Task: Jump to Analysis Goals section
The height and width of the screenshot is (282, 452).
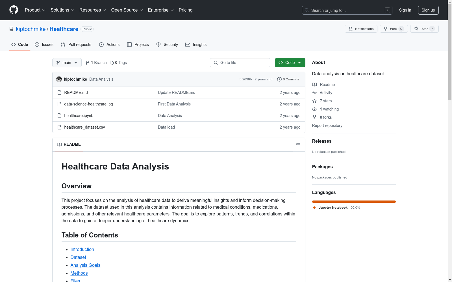Action: tap(85, 265)
